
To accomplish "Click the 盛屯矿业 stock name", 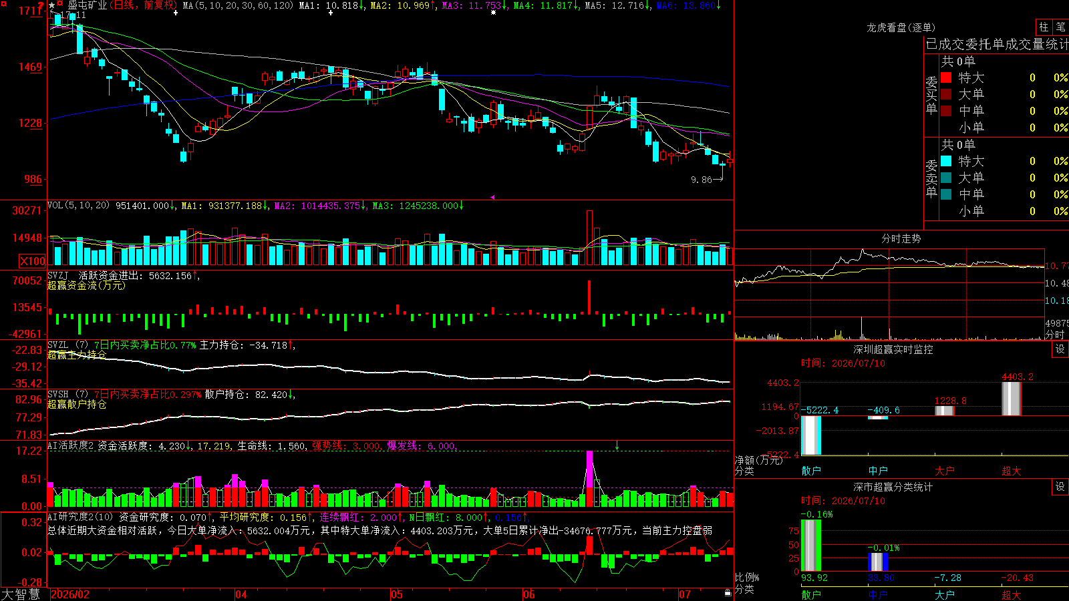I will pyautogui.click(x=88, y=5).
